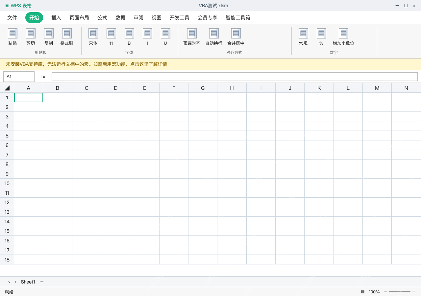Zoom out with the minus button
Viewport: 421px width, 296px height.
coord(385,292)
